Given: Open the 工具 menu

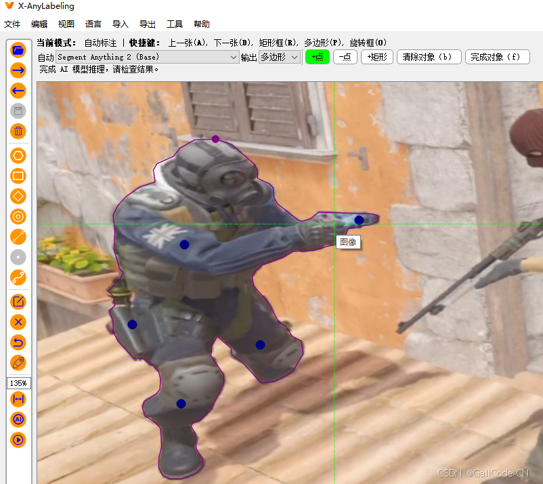Looking at the screenshot, I should pyautogui.click(x=175, y=24).
